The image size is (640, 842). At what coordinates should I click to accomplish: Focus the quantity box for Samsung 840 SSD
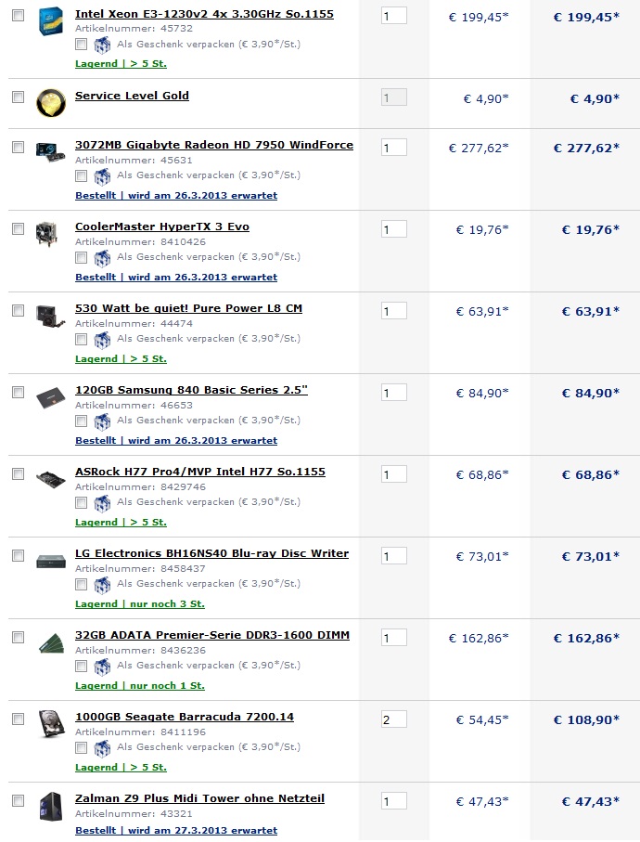(x=393, y=393)
